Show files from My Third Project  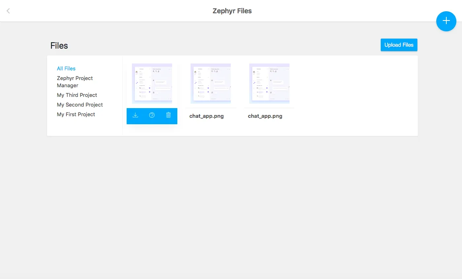pos(77,95)
